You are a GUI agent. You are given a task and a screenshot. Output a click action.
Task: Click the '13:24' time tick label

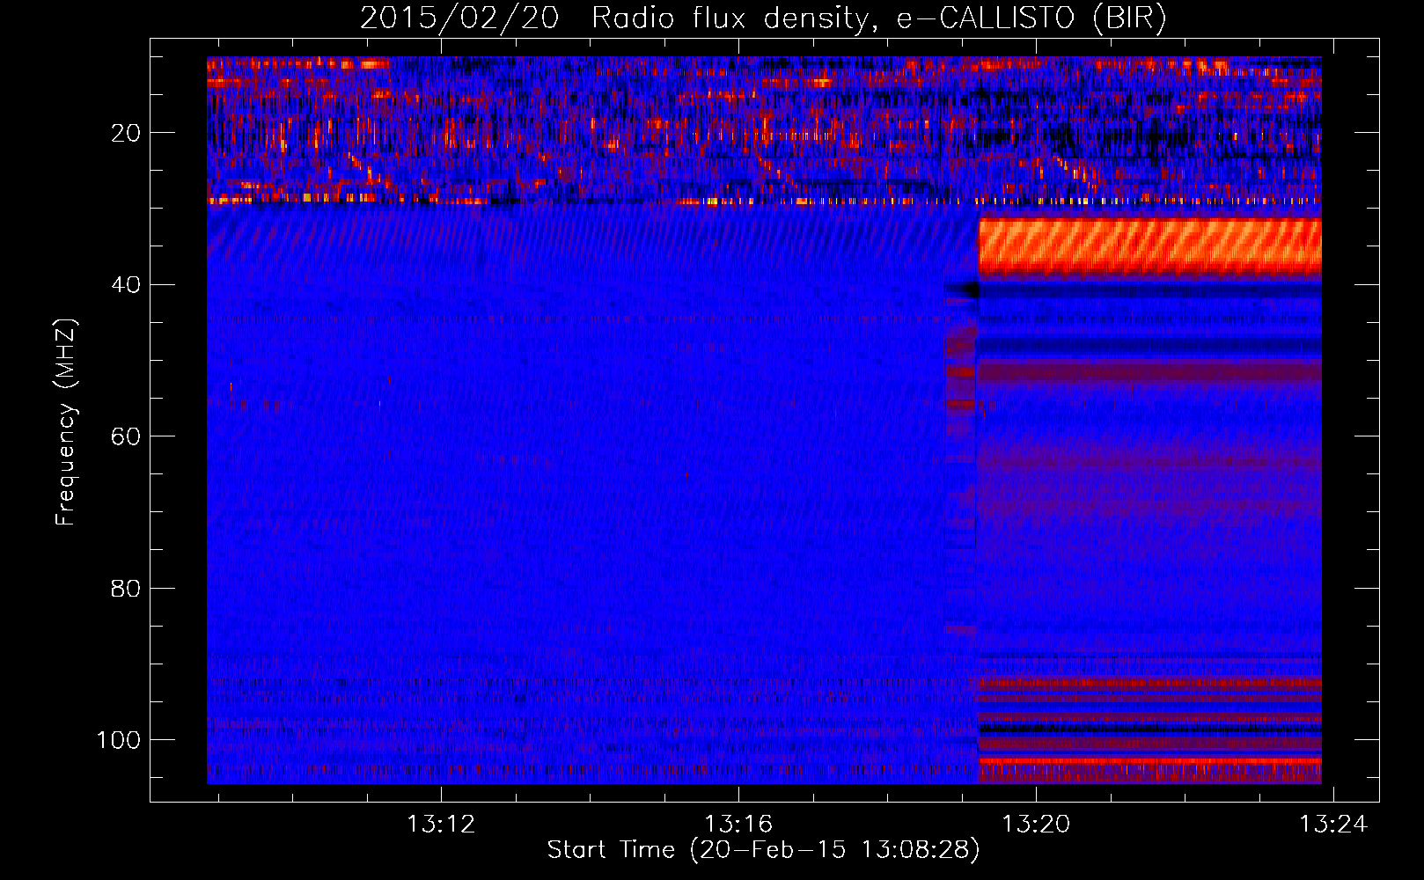click(x=1334, y=824)
